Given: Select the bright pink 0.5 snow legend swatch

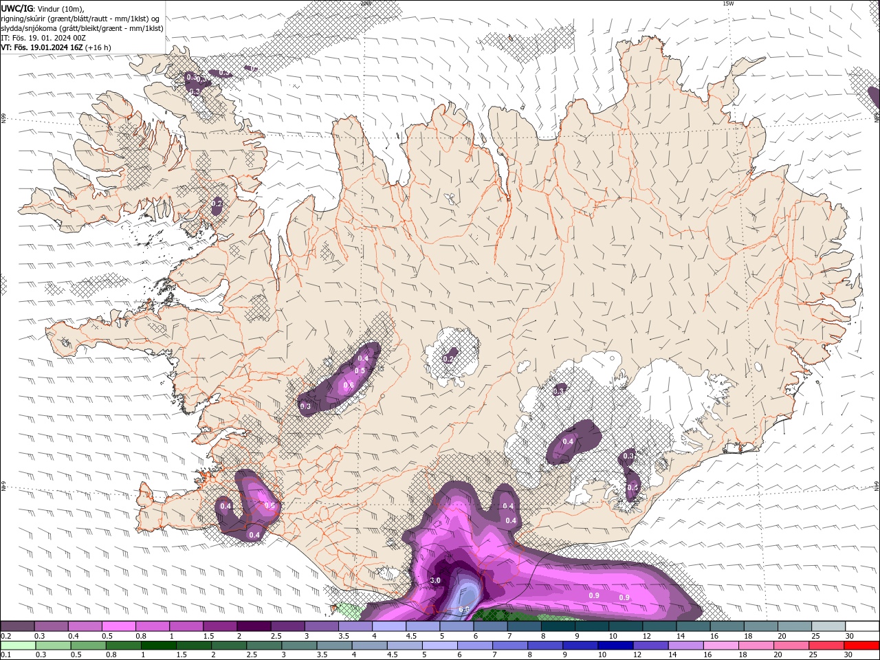Looking at the screenshot, I should [x=118, y=626].
